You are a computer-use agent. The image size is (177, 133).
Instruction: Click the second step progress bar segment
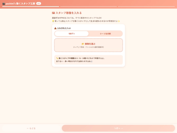coord(88,7)
